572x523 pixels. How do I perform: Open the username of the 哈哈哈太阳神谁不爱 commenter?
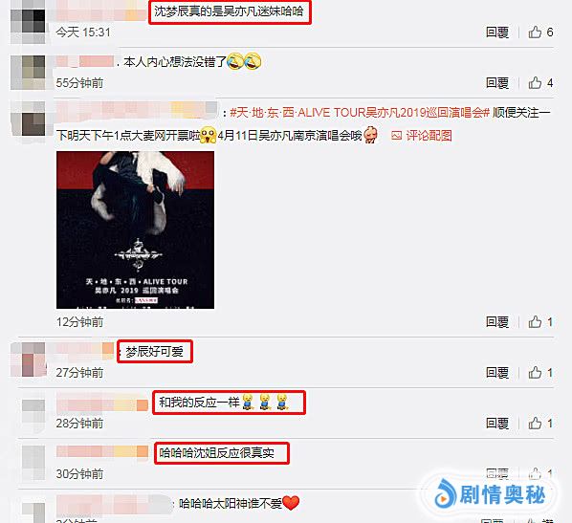point(114,504)
